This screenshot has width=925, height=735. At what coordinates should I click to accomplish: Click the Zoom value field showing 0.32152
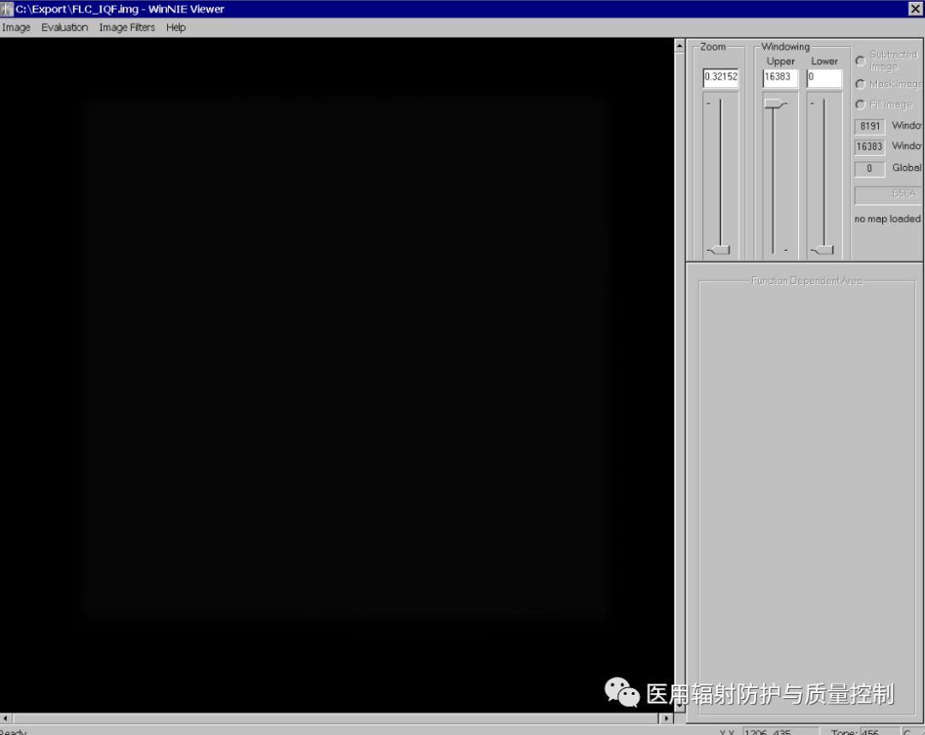click(720, 77)
